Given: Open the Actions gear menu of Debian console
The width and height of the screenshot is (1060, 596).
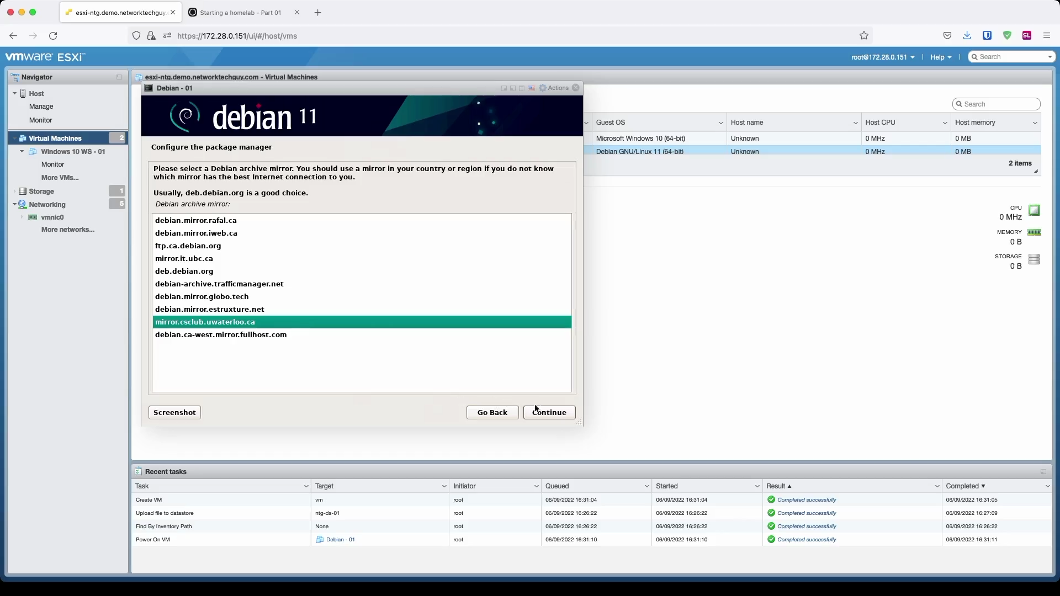Looking at the screenshot, I should pos(554,88).
